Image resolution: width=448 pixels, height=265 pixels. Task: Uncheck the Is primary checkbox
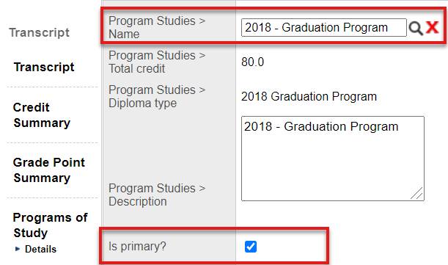click(x=251, y=247)
